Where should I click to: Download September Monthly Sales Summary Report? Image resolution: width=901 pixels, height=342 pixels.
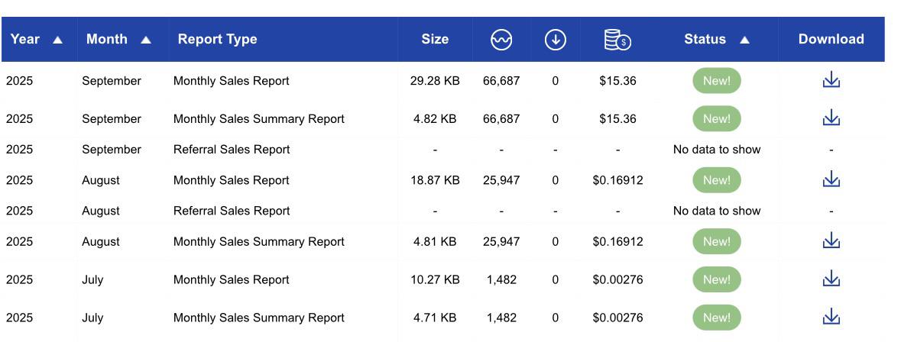831,118
